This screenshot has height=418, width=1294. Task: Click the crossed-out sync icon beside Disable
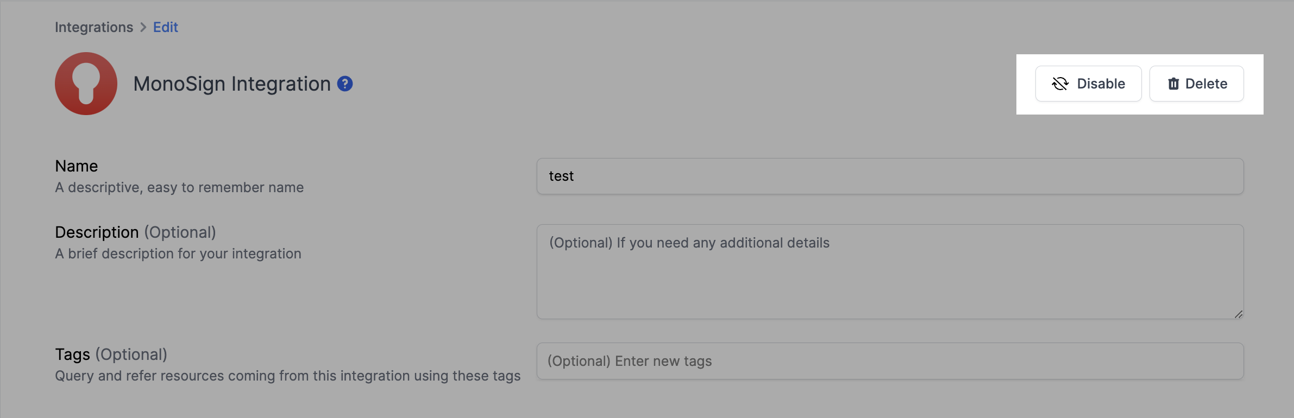tap(1060, 84)
